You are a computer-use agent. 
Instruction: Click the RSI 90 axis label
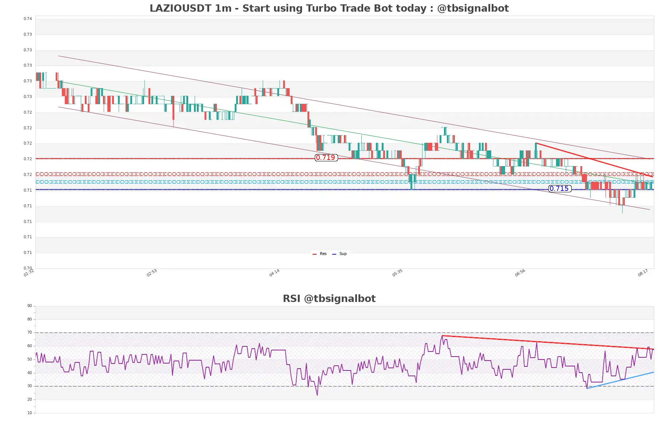[x=29, y=306]
